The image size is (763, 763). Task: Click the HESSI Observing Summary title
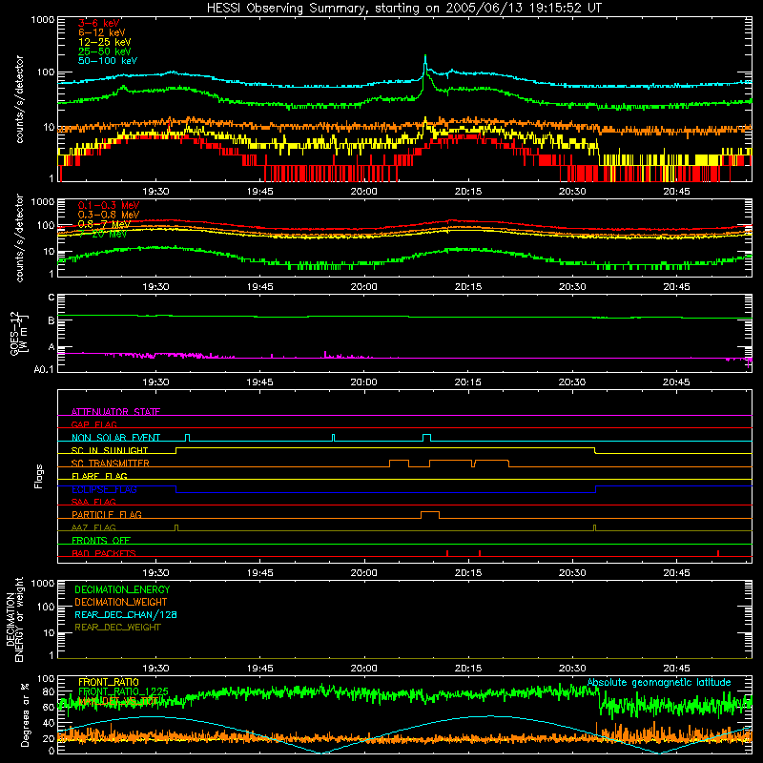pos(404,9)
